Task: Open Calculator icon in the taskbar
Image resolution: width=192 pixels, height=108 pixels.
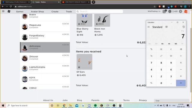Action: [x=120, y=105]
